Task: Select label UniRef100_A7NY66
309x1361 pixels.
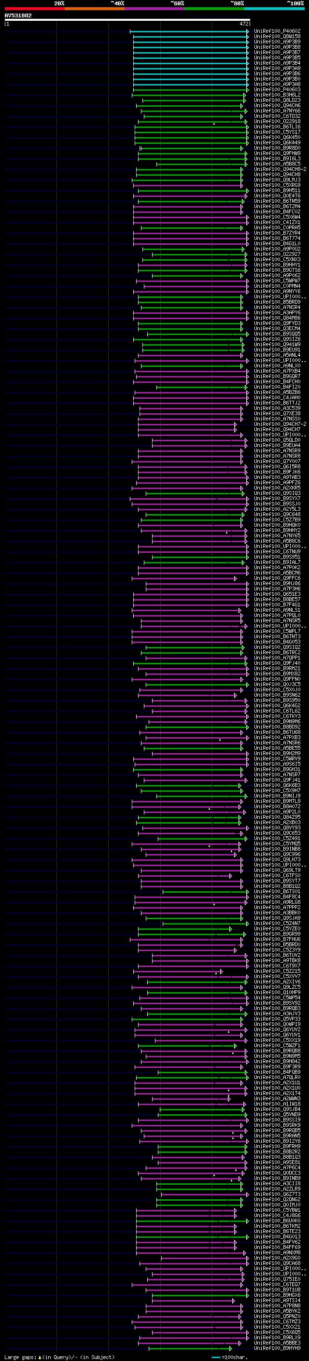Action: (x=277, y=111)
